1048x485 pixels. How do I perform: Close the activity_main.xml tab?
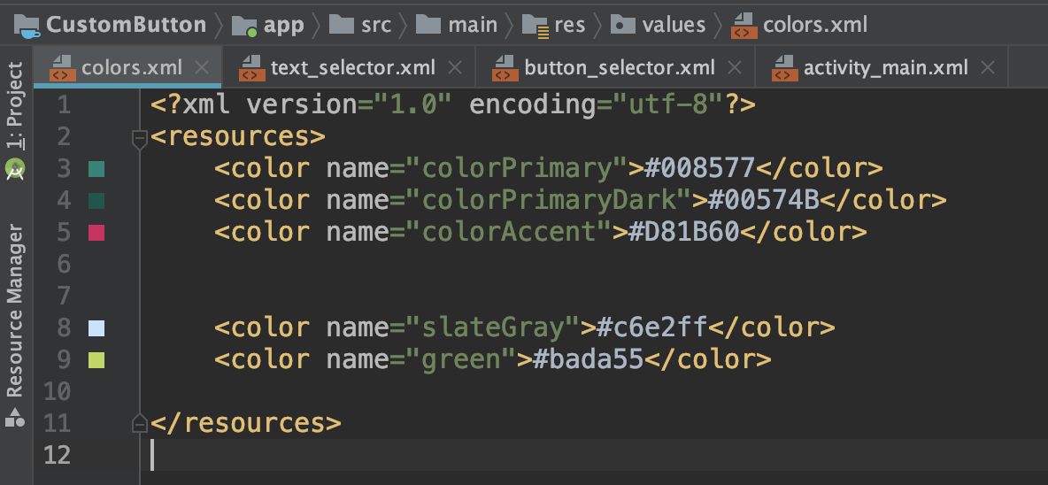(987, 67)
